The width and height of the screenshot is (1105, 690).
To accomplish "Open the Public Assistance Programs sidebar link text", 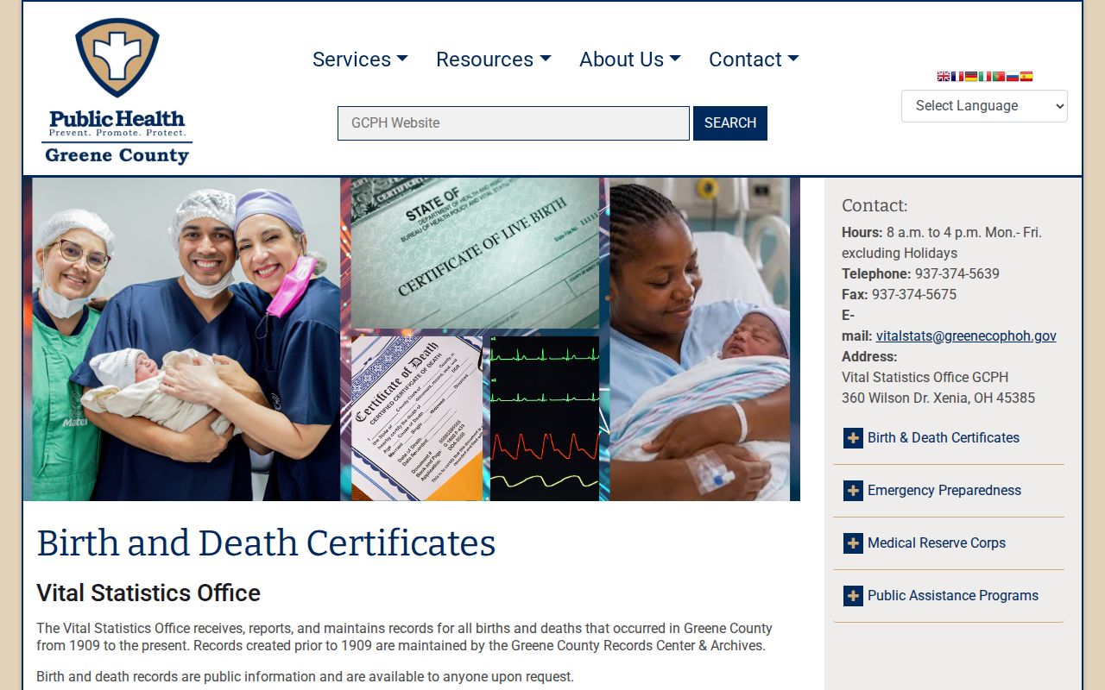I will [953, 596].
